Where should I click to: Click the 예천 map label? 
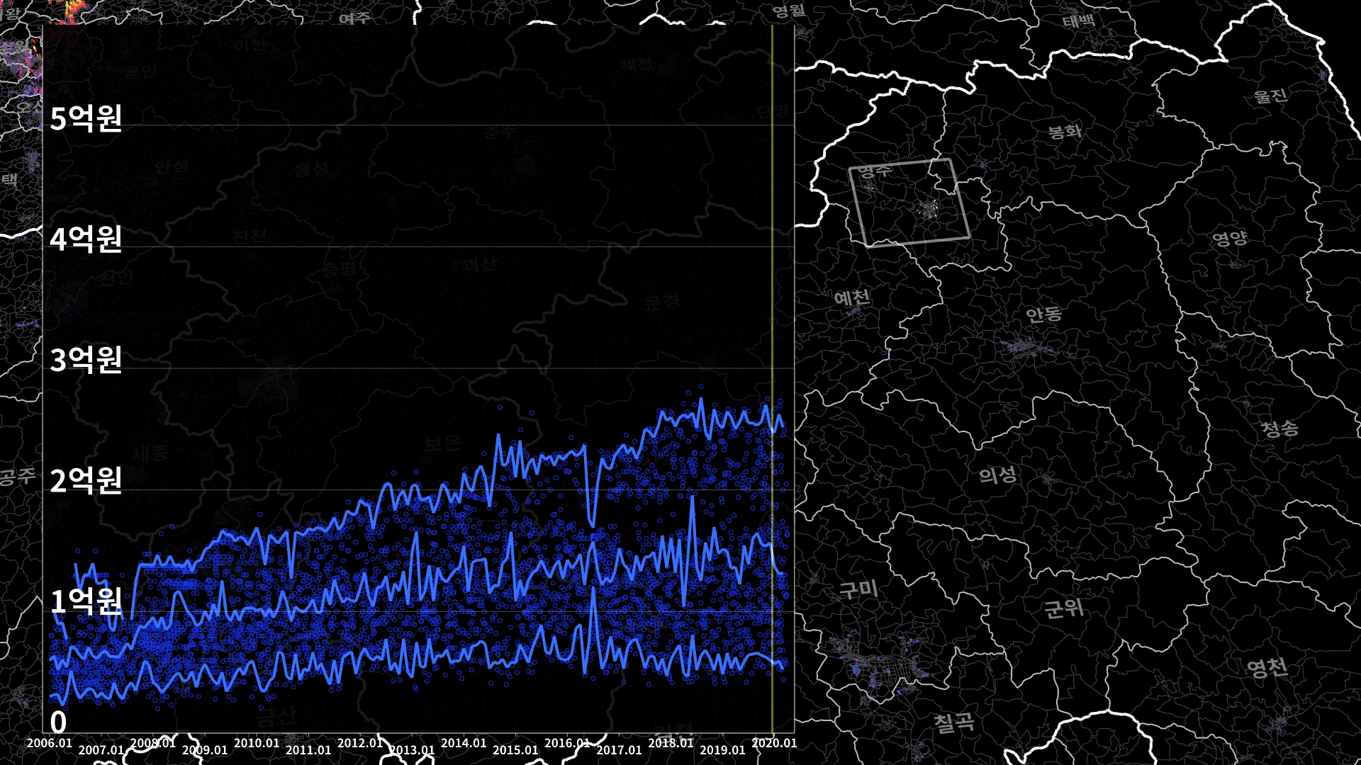click(x=852, y=297)
